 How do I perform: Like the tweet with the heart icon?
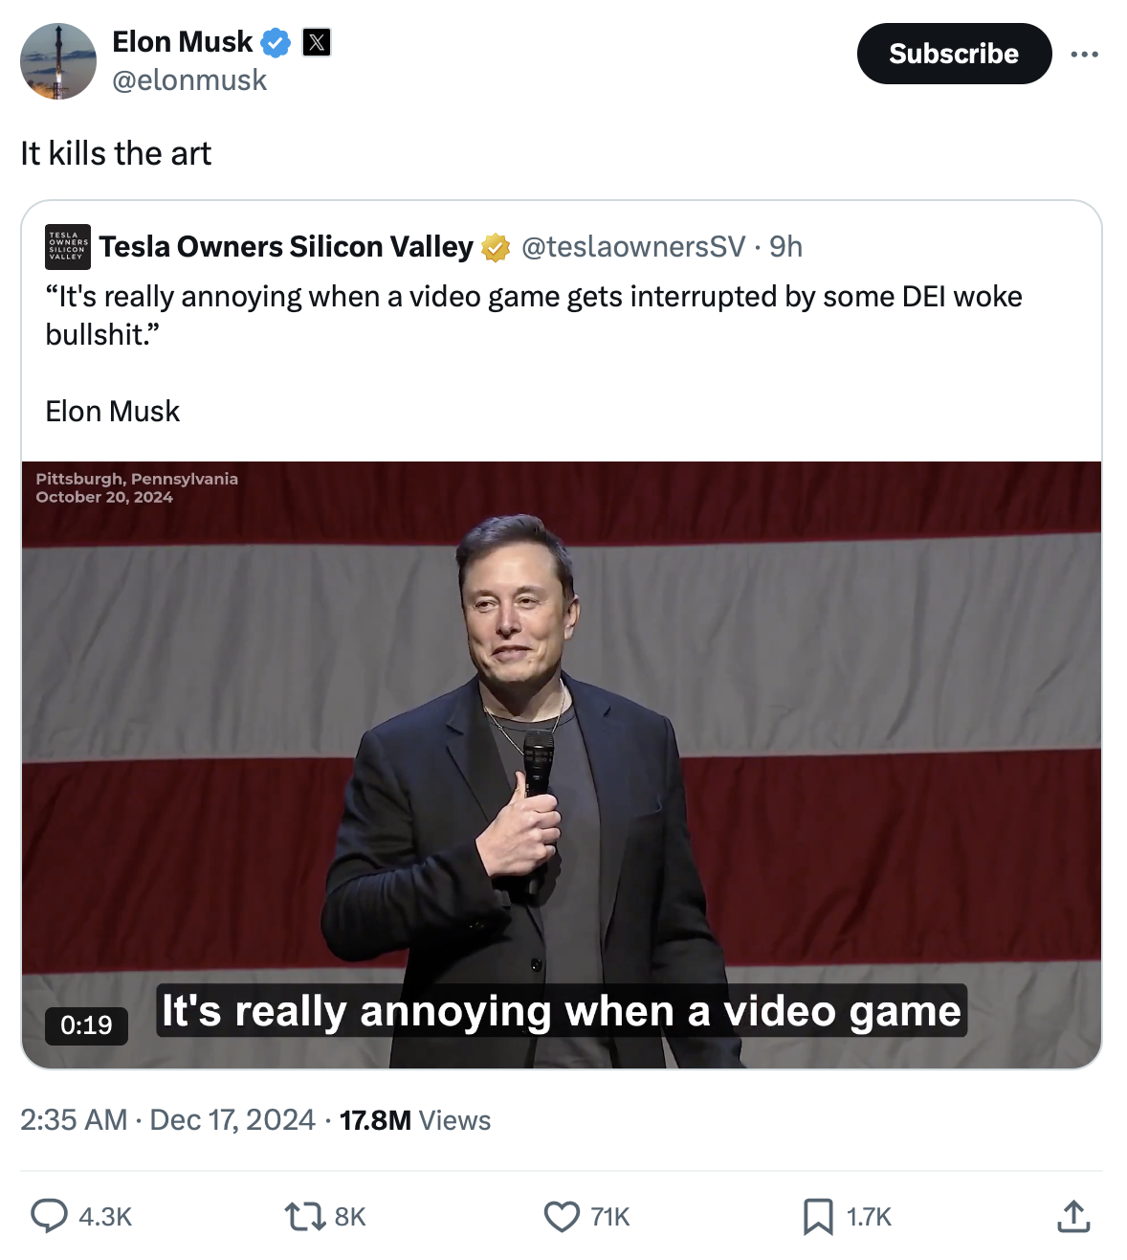[562, 1216]
